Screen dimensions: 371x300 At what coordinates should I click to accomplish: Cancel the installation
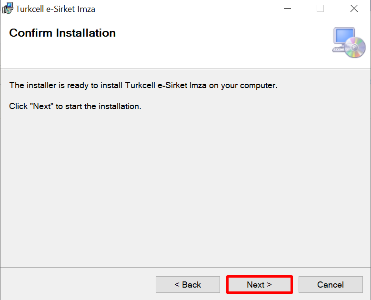point(331,284)
